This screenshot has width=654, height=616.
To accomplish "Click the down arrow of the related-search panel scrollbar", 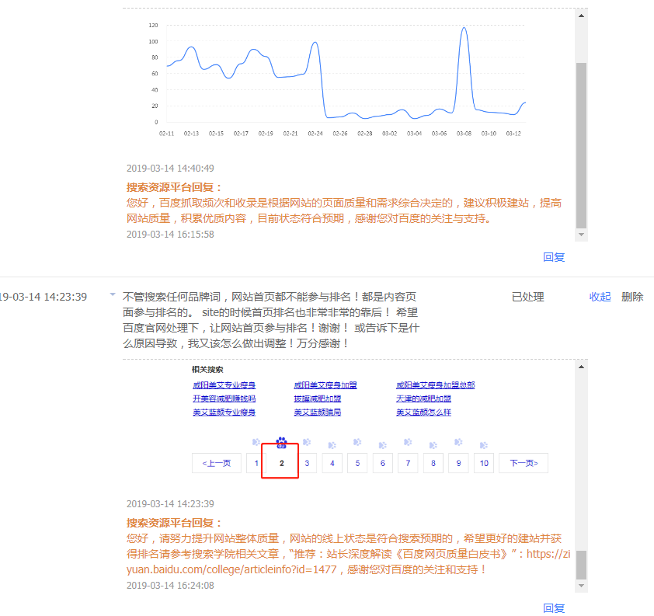I will coord(581,586).
